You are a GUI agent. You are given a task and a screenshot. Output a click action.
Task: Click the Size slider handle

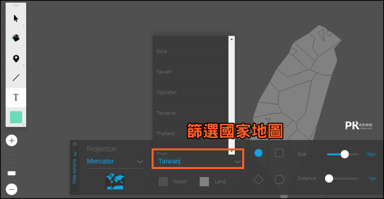point(345,154)
